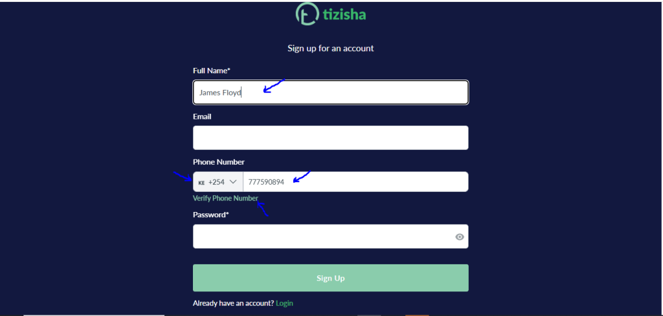Screen dimensions: 663x316
Task: Click the Verify Phone Number link
Action: (225, 198)
